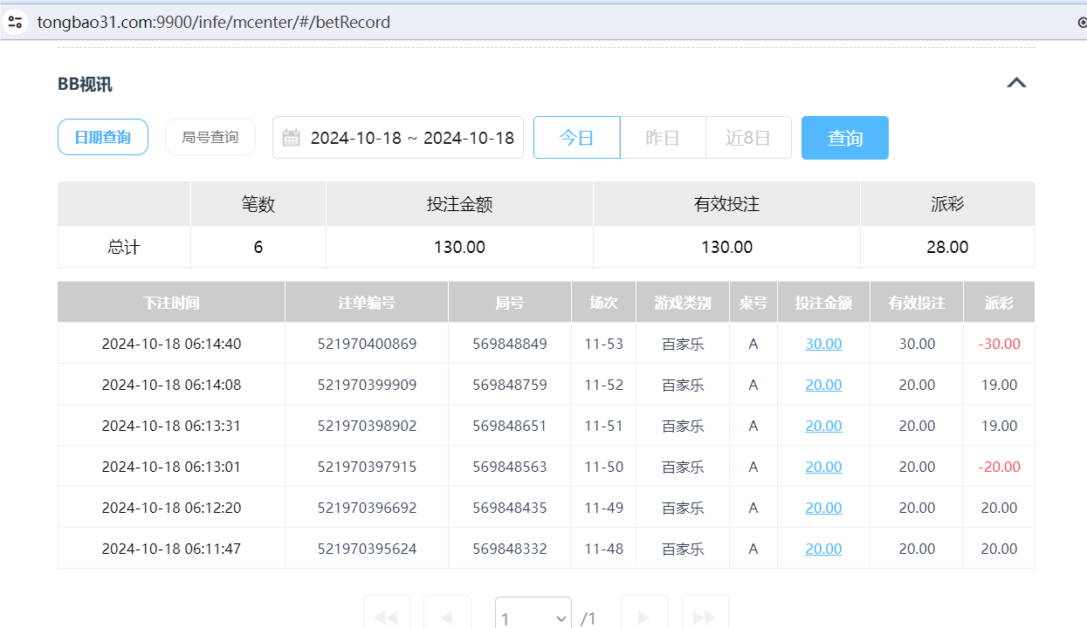
Task: Click the previous page arrow
Action: 447,617
